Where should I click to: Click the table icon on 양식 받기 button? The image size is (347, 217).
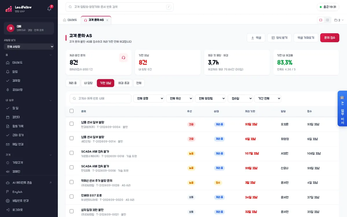[x=273, y=38]
